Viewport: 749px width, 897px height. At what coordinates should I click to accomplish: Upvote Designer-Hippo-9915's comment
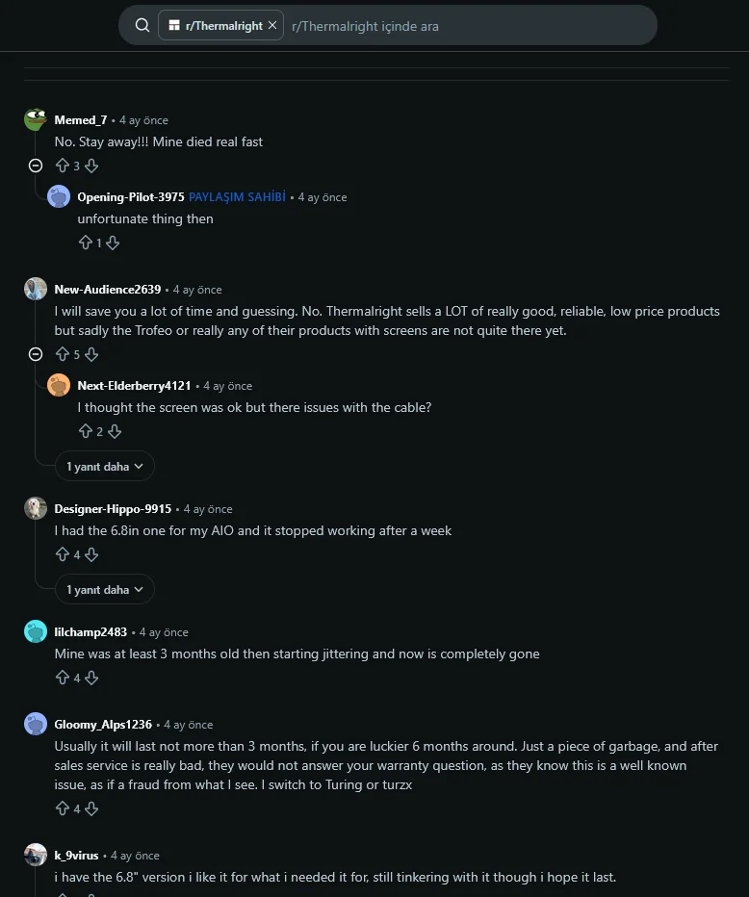coord(63,554)
